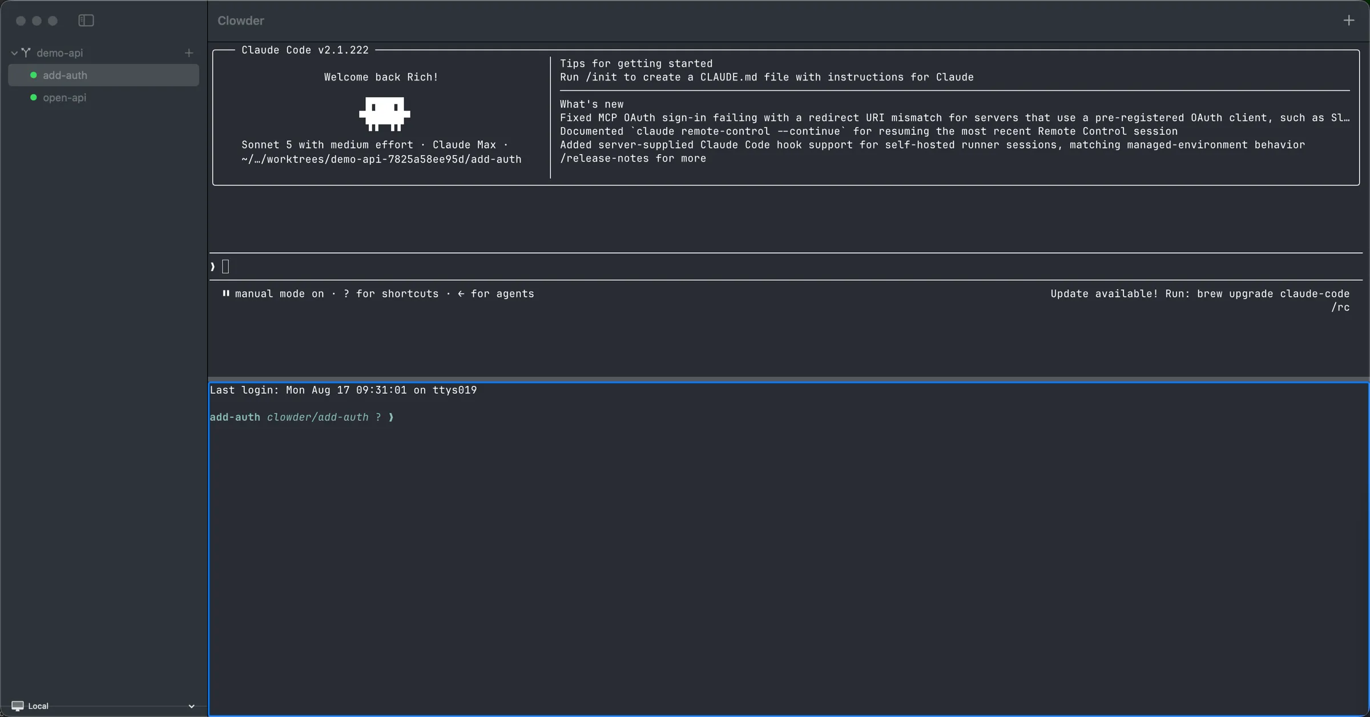
Task: Click the 'Tips for getting started' heading
Action: 636,63
